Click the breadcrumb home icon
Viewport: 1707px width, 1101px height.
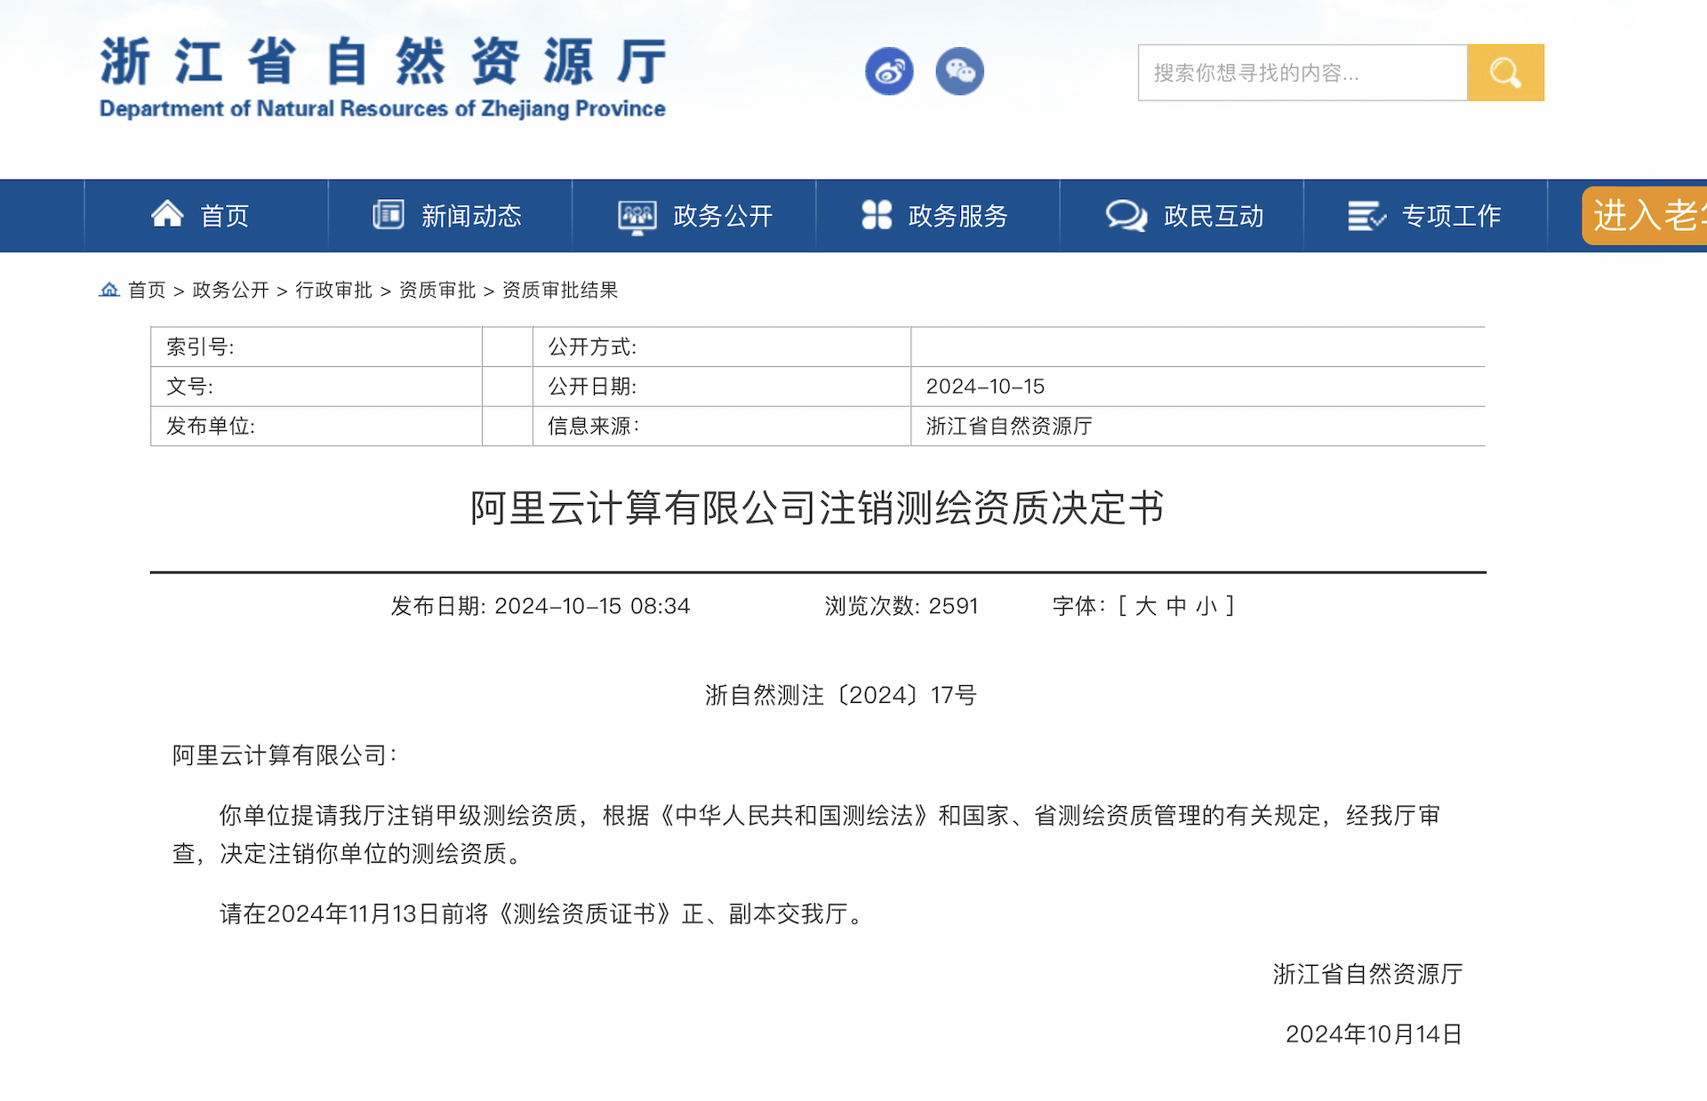tap(109, 290)
